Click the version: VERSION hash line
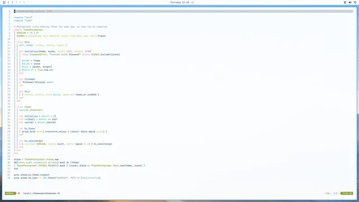This screenshot has width=359, height=202. [67, 144]
